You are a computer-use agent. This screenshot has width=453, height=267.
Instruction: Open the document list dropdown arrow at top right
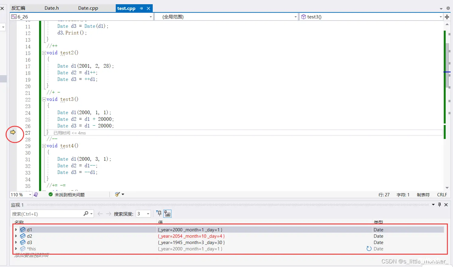441,8
